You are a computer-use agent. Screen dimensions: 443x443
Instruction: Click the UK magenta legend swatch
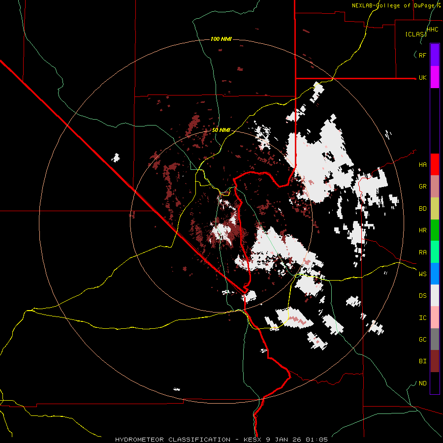[435, 77]
